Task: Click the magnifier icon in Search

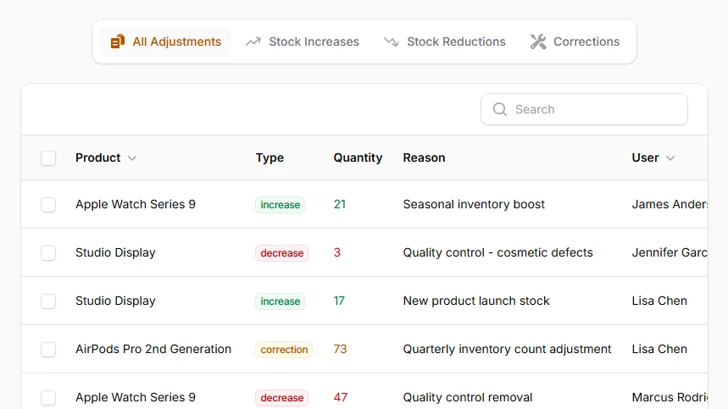Action: pyautogui.click(x=500, y=109)
